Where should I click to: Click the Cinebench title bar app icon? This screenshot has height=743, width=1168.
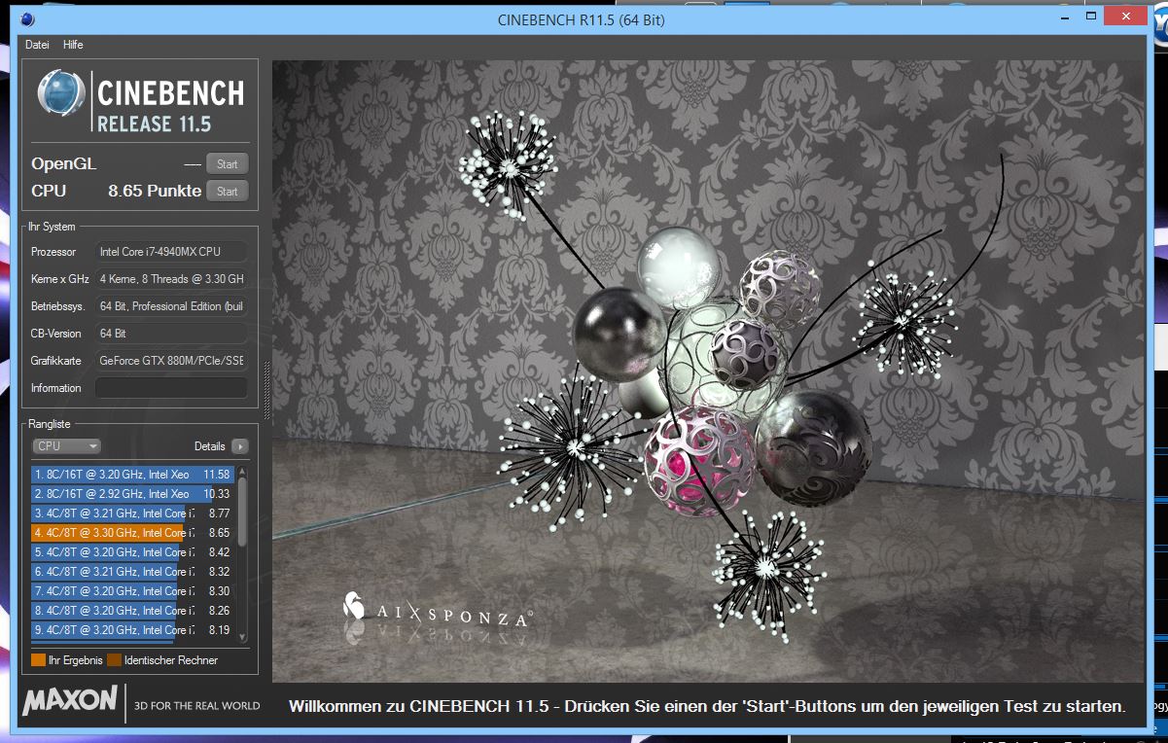pyautogui.click(x=27, y=18)
